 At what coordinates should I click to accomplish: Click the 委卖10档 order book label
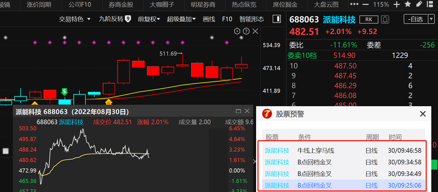[302, 55]
